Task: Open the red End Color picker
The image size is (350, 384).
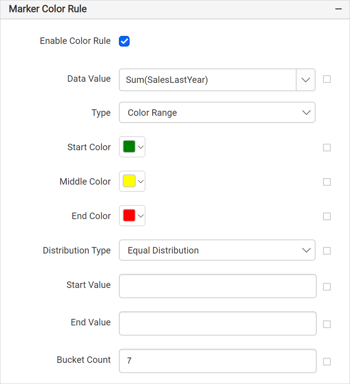Action: (x=132, y=216)
